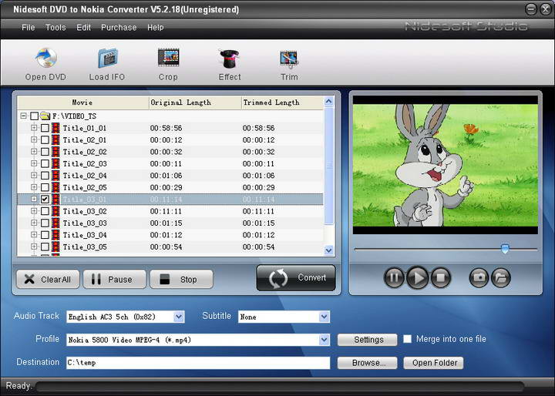555x396 pixels.
Task: Click Browse... for destination
Action: coord(367,363)
